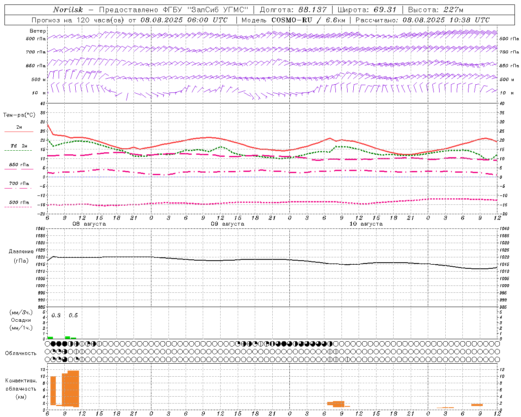
Task: Select the 0.3 precipitation amount value
Action: 56,316
